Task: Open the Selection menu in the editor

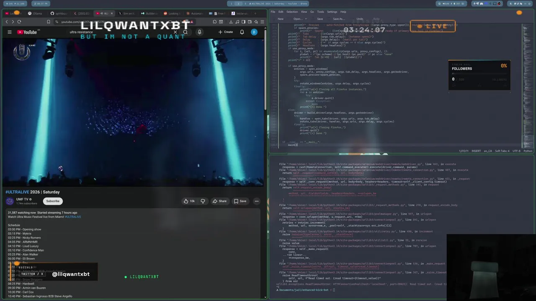Action: click(292, 12)
